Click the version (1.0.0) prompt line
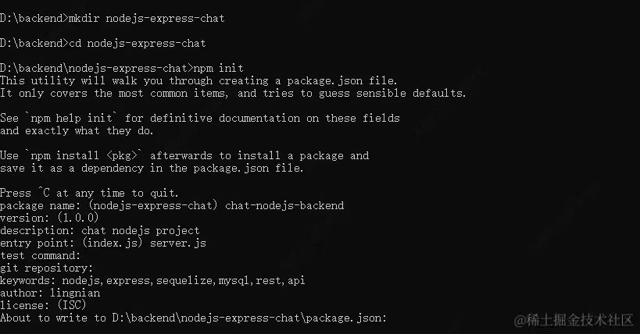This screenshot has width=640, height=334. 49,219
